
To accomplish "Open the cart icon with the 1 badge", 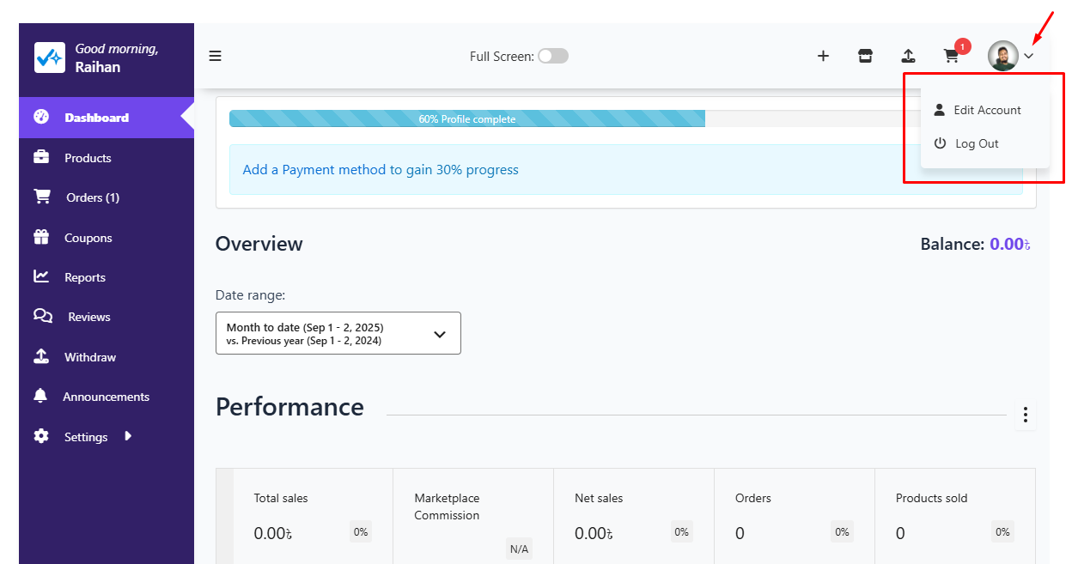I will [x=951, y=56].
